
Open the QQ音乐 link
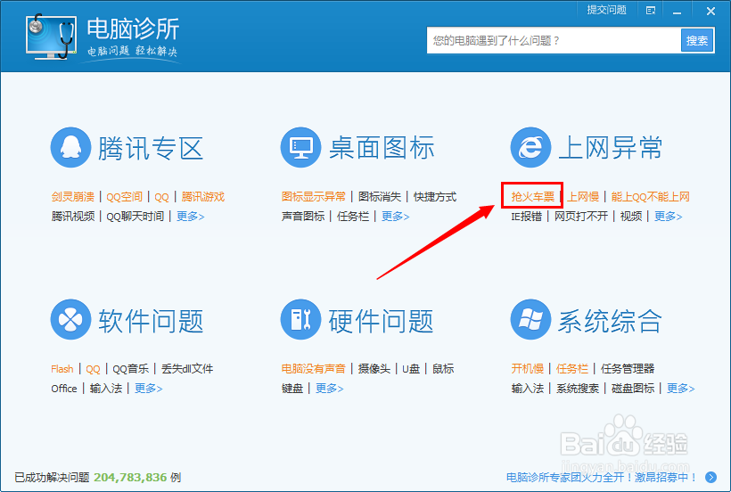pos(130,368)
